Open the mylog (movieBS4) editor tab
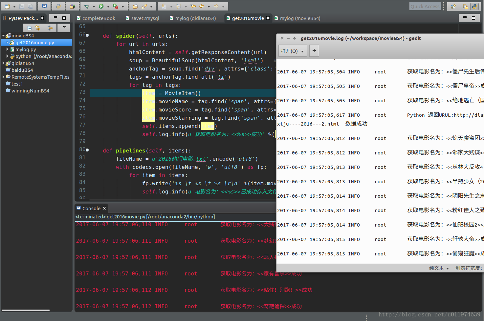484x321 pixels. (x=300, y=18)
